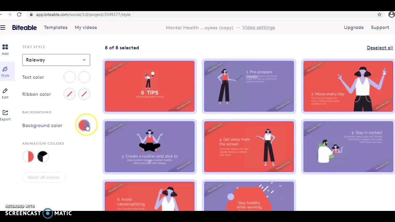Open the Support link

tap(380, 27)
